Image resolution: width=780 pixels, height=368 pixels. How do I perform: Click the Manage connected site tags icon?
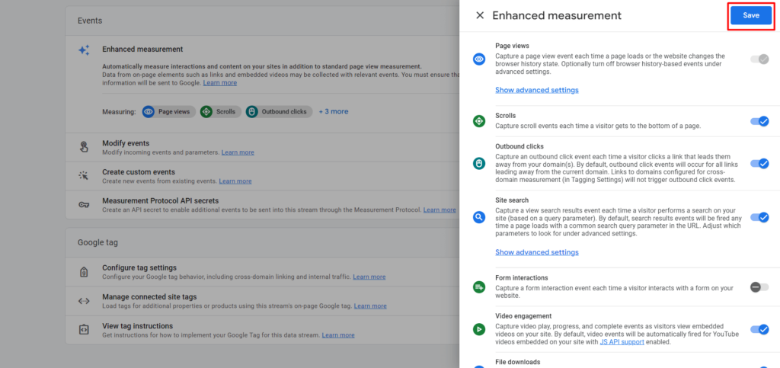point(84,301)
